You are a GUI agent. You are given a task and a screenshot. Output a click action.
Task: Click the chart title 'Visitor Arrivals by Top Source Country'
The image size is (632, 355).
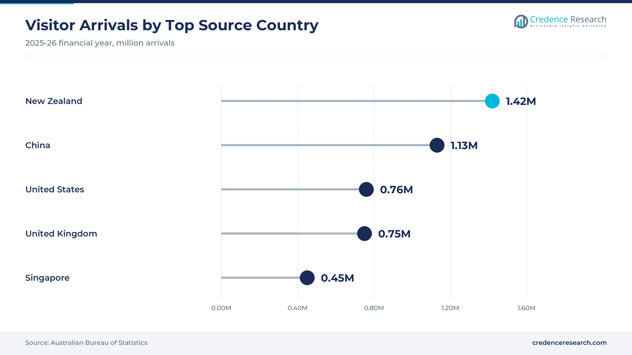tap(172, 26)
